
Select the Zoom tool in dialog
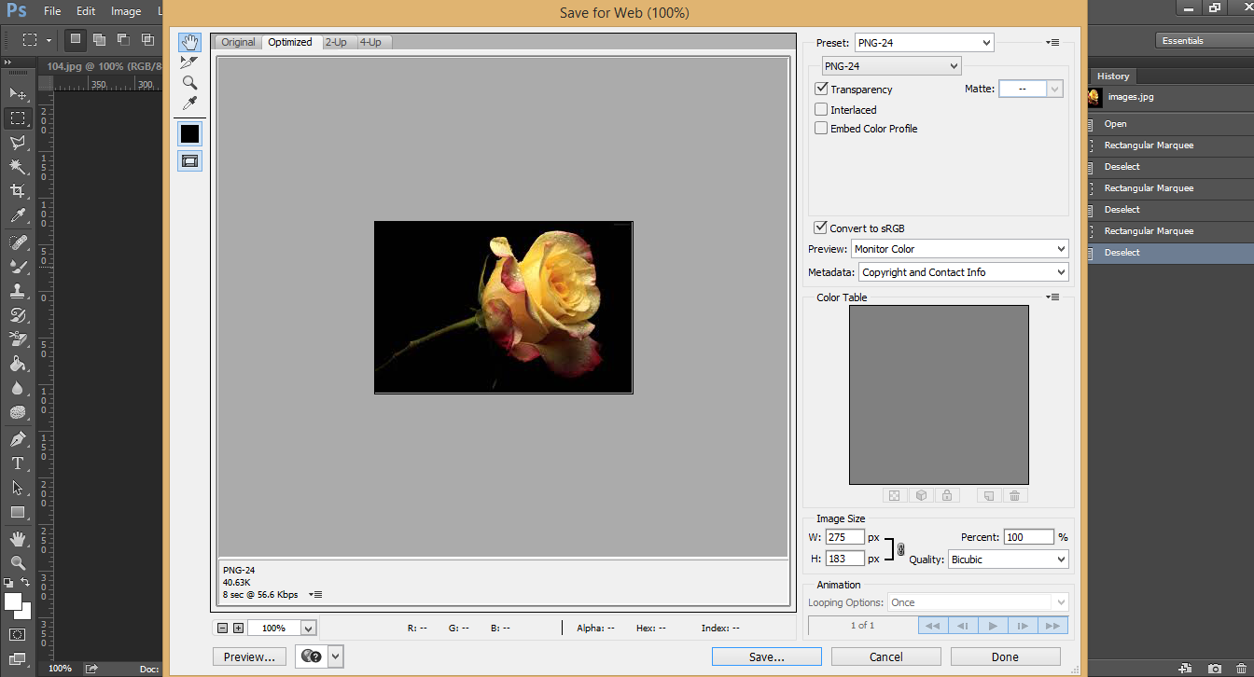click(x=189, y=82)
